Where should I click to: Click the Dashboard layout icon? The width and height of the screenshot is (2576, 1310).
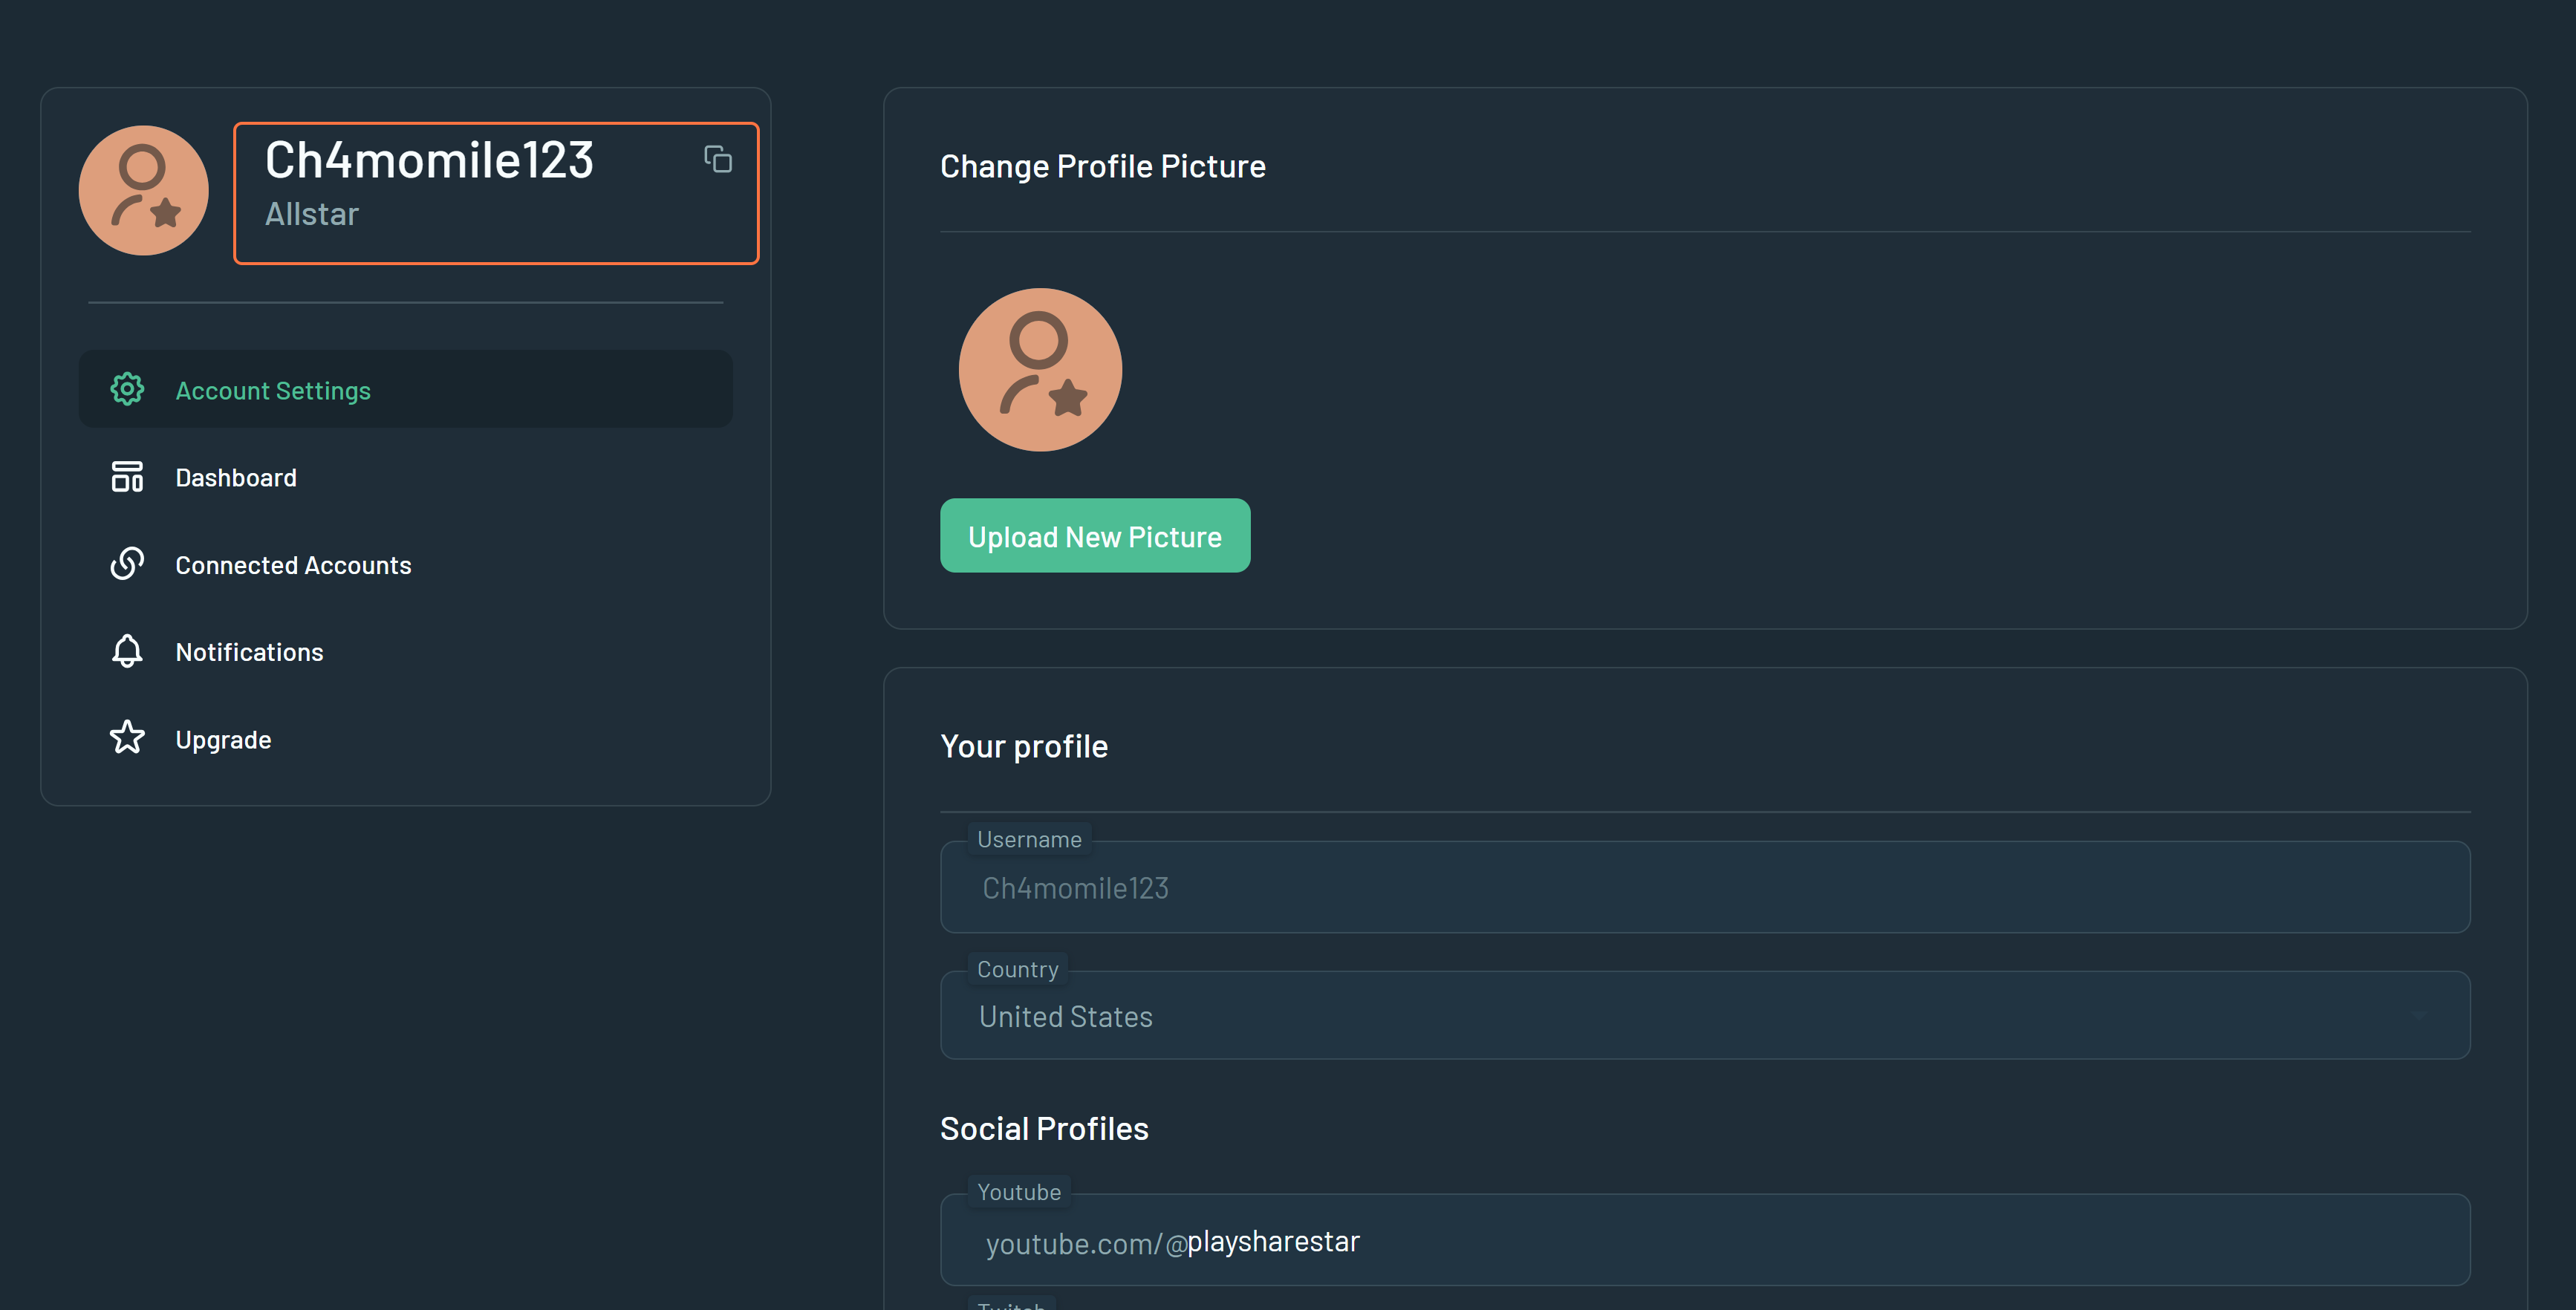127,477
